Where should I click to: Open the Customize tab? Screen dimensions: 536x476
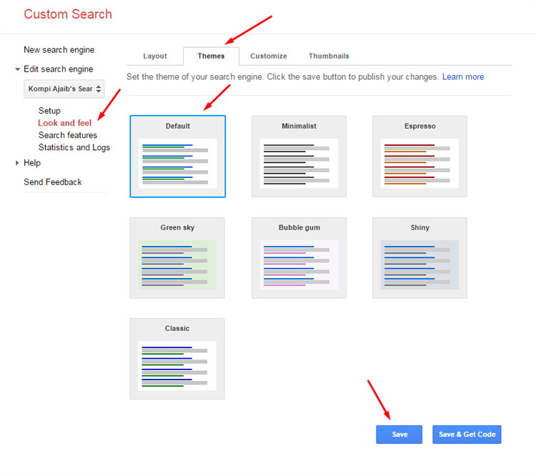tap(268, 56)
